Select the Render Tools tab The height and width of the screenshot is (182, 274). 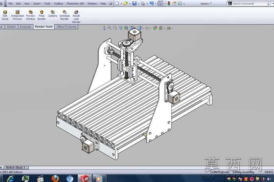pos(44,27)
